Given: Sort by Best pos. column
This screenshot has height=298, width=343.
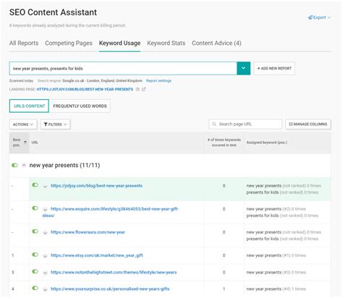Looking at the screenshot, I should (x=19, y=142).
